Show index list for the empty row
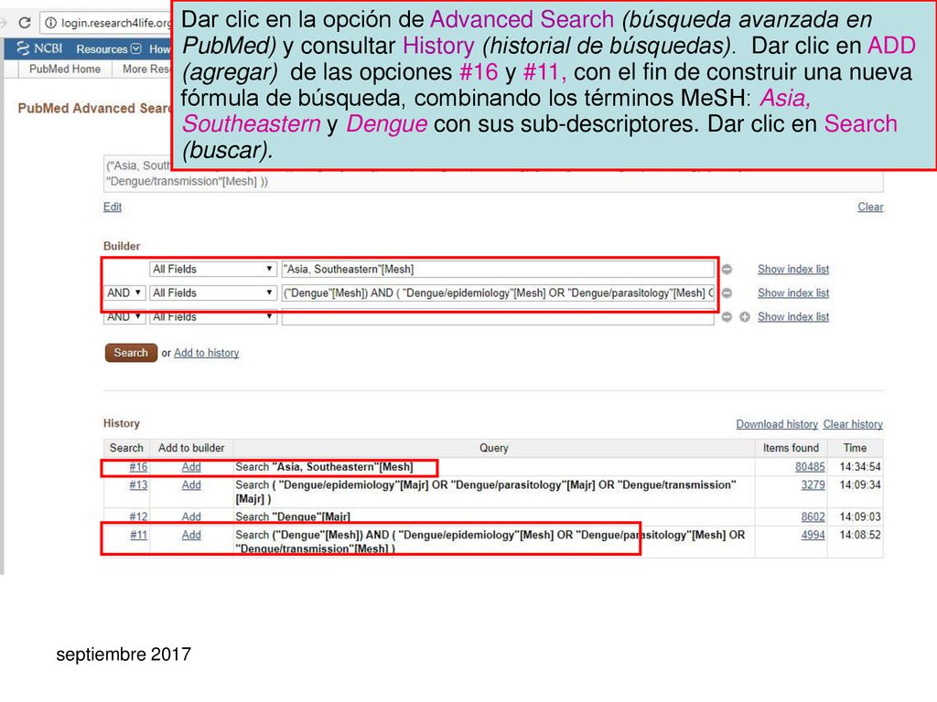The image size is (937, 702). 793,317
